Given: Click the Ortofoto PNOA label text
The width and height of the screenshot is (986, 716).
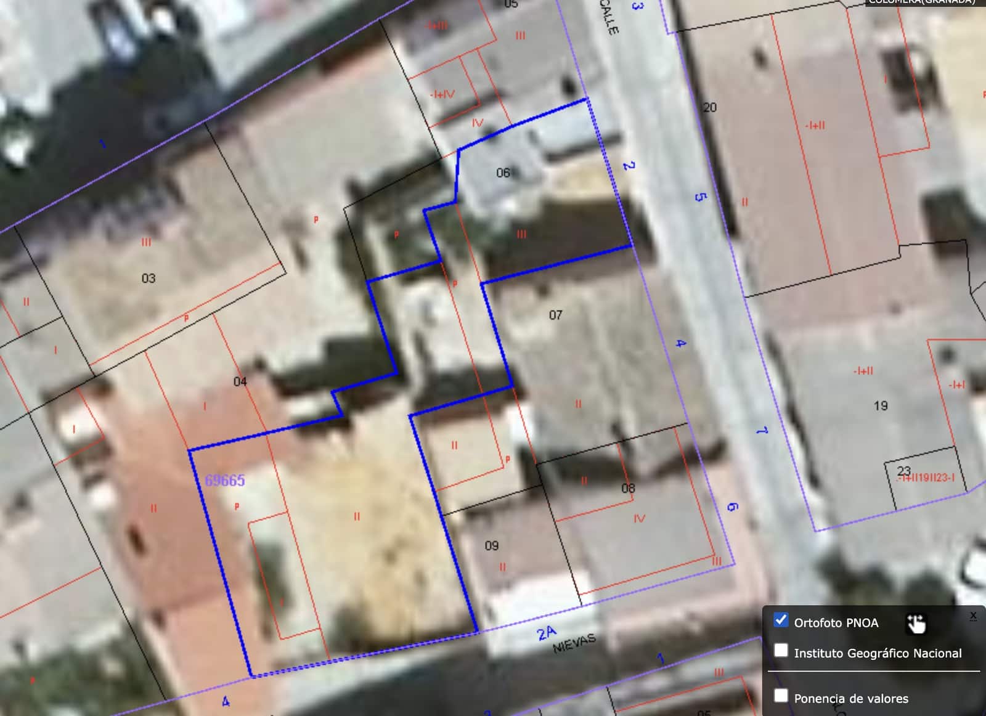Looking at the screenshot, I should tap(836, 623).
